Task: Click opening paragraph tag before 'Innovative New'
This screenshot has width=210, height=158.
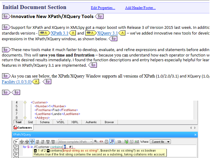Action: [x=6, y=17]
